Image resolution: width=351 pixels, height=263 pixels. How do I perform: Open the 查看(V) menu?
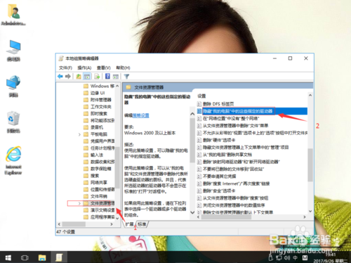pos(103,68)
